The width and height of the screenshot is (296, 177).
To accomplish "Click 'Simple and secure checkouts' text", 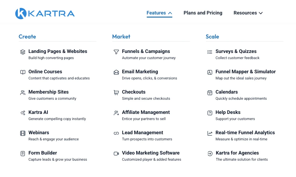I will 146,99.
